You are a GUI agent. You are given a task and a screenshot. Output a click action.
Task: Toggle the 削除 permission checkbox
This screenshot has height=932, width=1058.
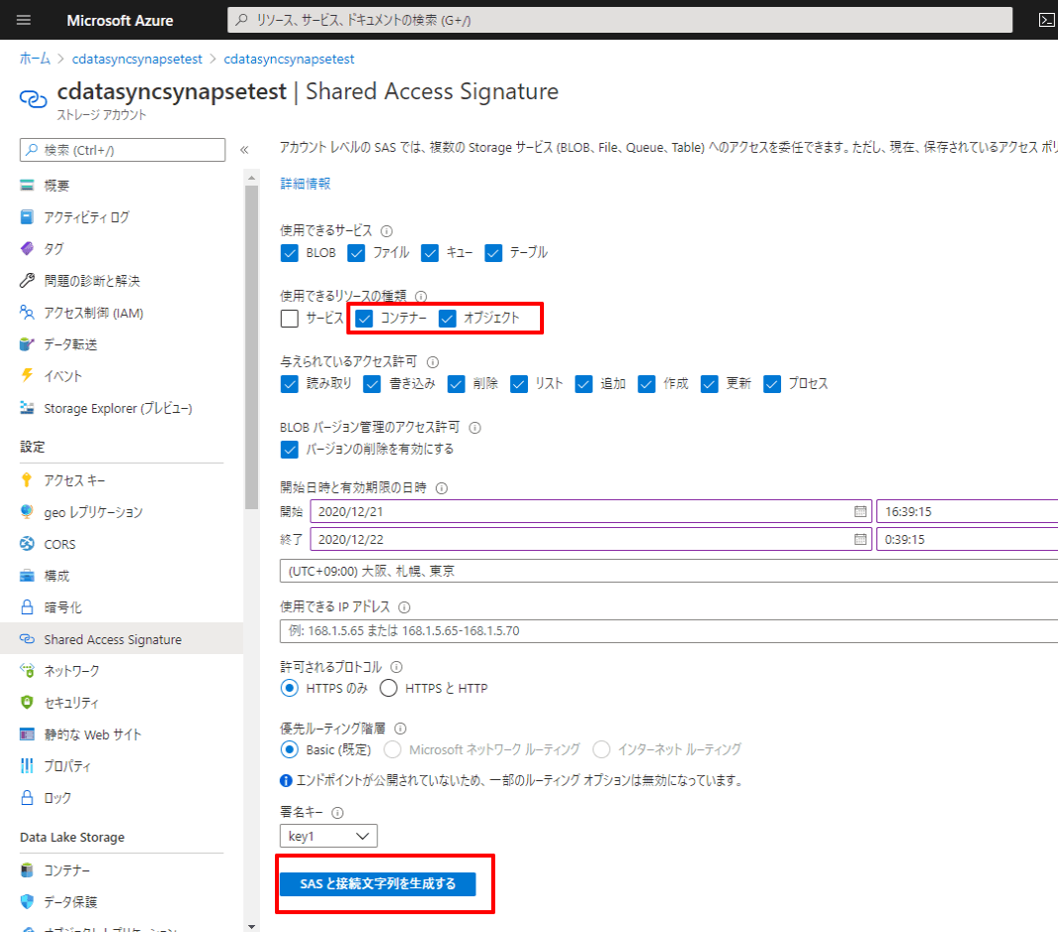[457, 384]
